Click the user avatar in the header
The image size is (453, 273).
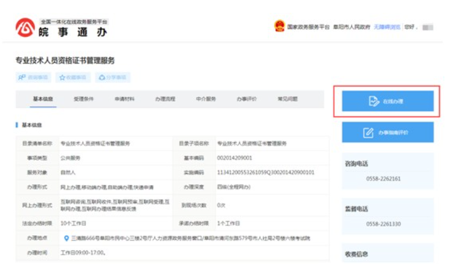[428, 27]
